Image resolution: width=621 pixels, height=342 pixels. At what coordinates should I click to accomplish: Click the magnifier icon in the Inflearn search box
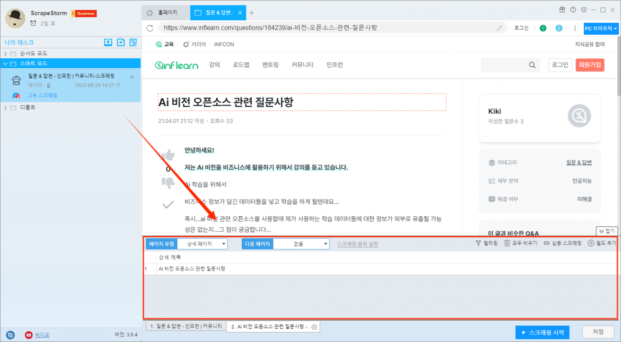tap(532, 65)
